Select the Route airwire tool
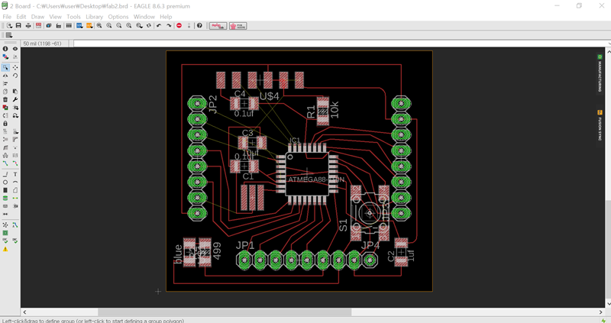611x323 pixels. click(x=5, y=163)
